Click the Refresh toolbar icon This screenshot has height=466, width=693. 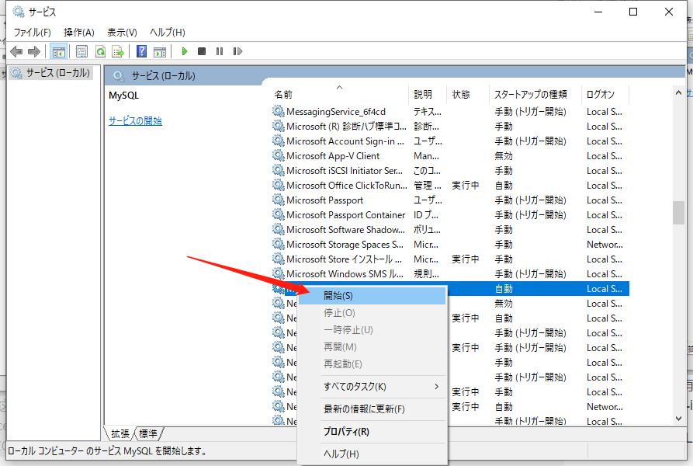100,52
